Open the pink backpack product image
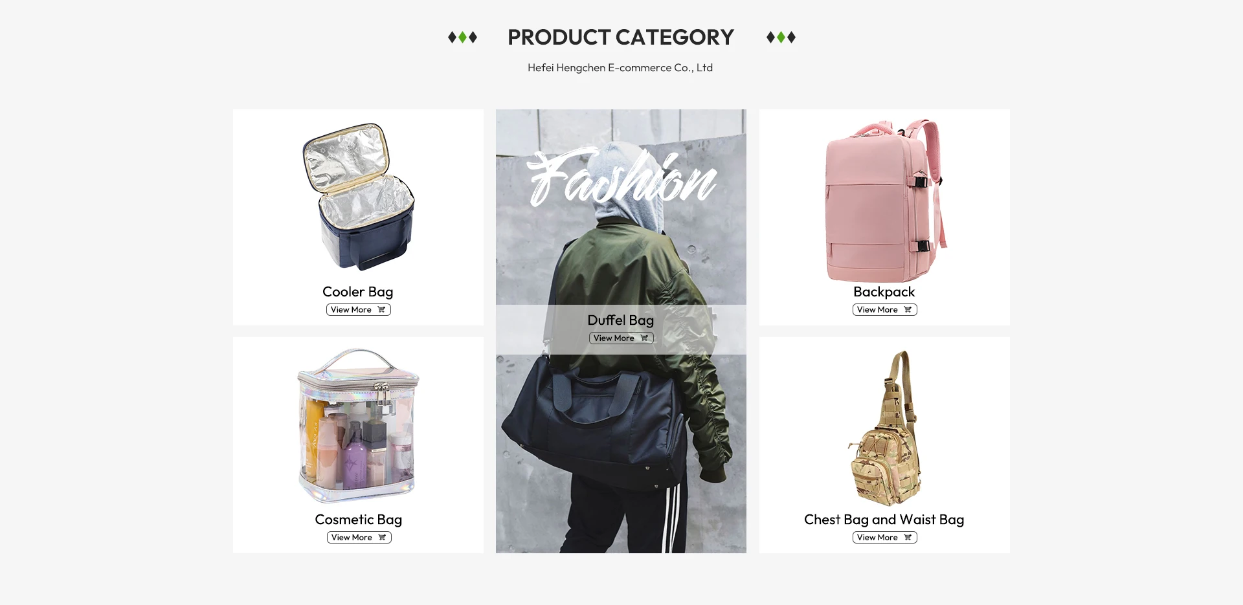Screen dimensions: 1243x605 [884, 200]
